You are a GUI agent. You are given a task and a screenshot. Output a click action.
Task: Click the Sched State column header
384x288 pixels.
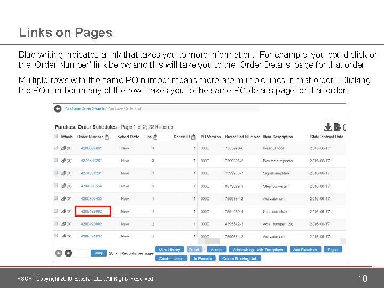pyautogui.click(x=129, y=137)
